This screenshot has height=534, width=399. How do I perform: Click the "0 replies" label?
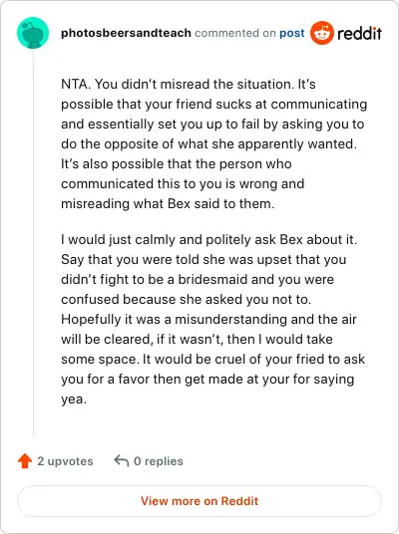coord(159,461)
